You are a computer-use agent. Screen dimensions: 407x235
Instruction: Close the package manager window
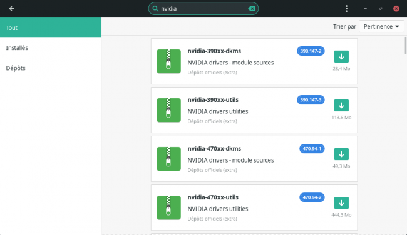pos(396,9)
